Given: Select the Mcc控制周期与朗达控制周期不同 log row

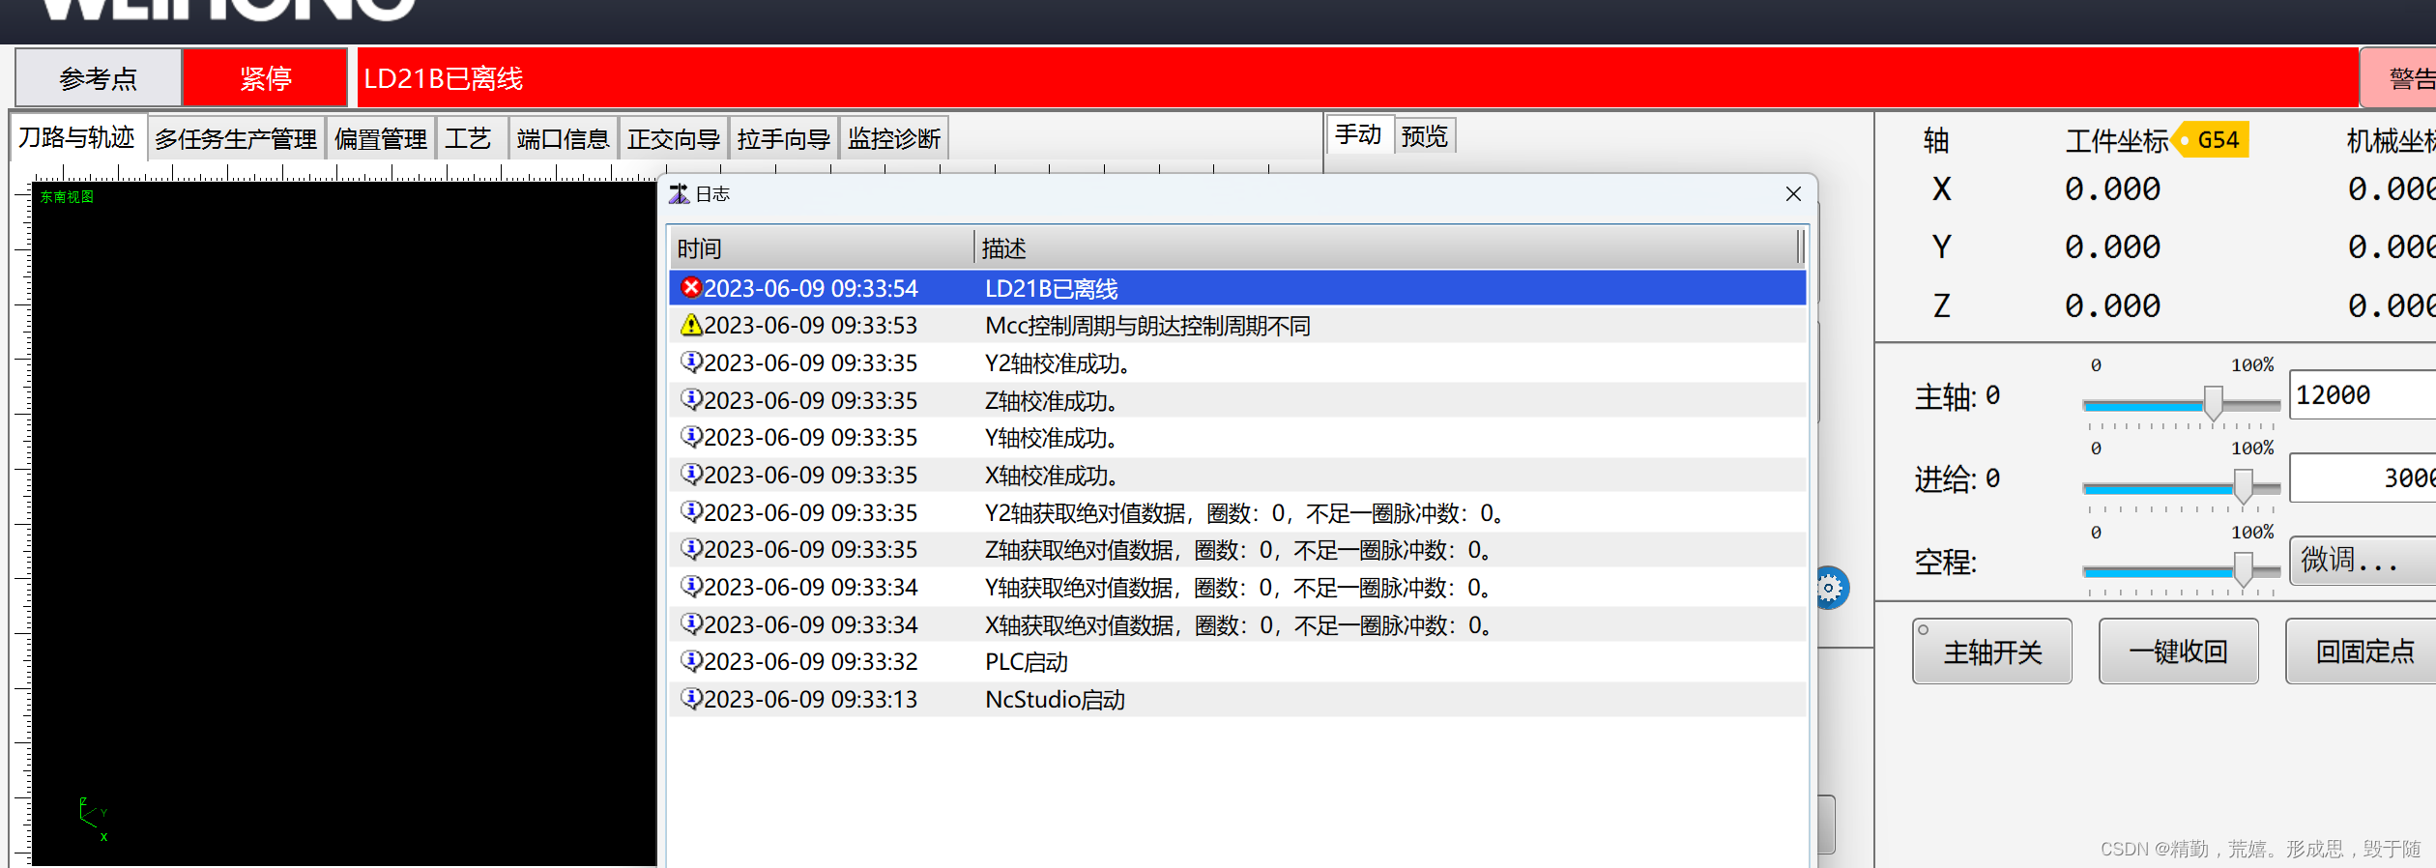Looking at the screenshot, I should 1237,326.
